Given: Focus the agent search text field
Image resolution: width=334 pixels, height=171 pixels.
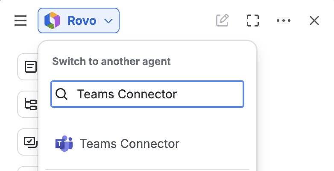Looking at the screenshot, I should (147, 94).
